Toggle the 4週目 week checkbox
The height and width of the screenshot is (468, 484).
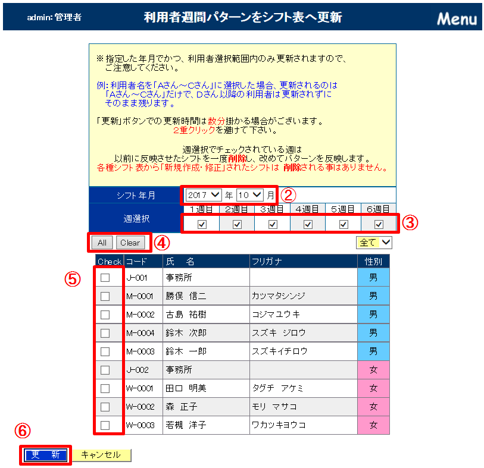tap(308, 224)
